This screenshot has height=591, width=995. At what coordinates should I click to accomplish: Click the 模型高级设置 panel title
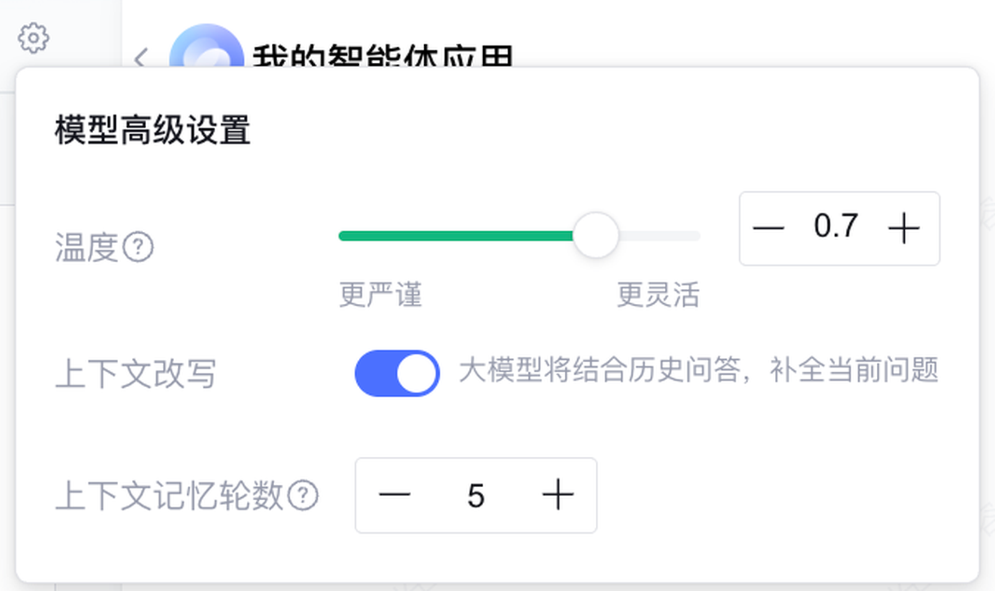pos(152,131)
